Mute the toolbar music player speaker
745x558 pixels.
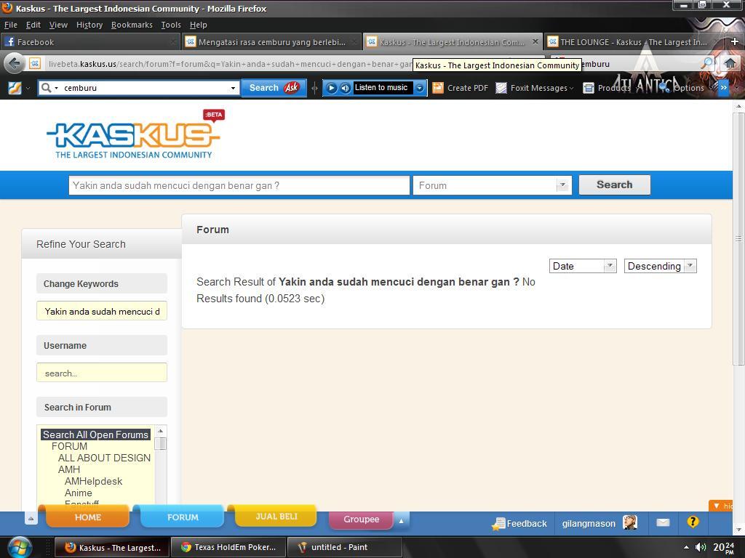pyautogui.click(x=346, y=88)
